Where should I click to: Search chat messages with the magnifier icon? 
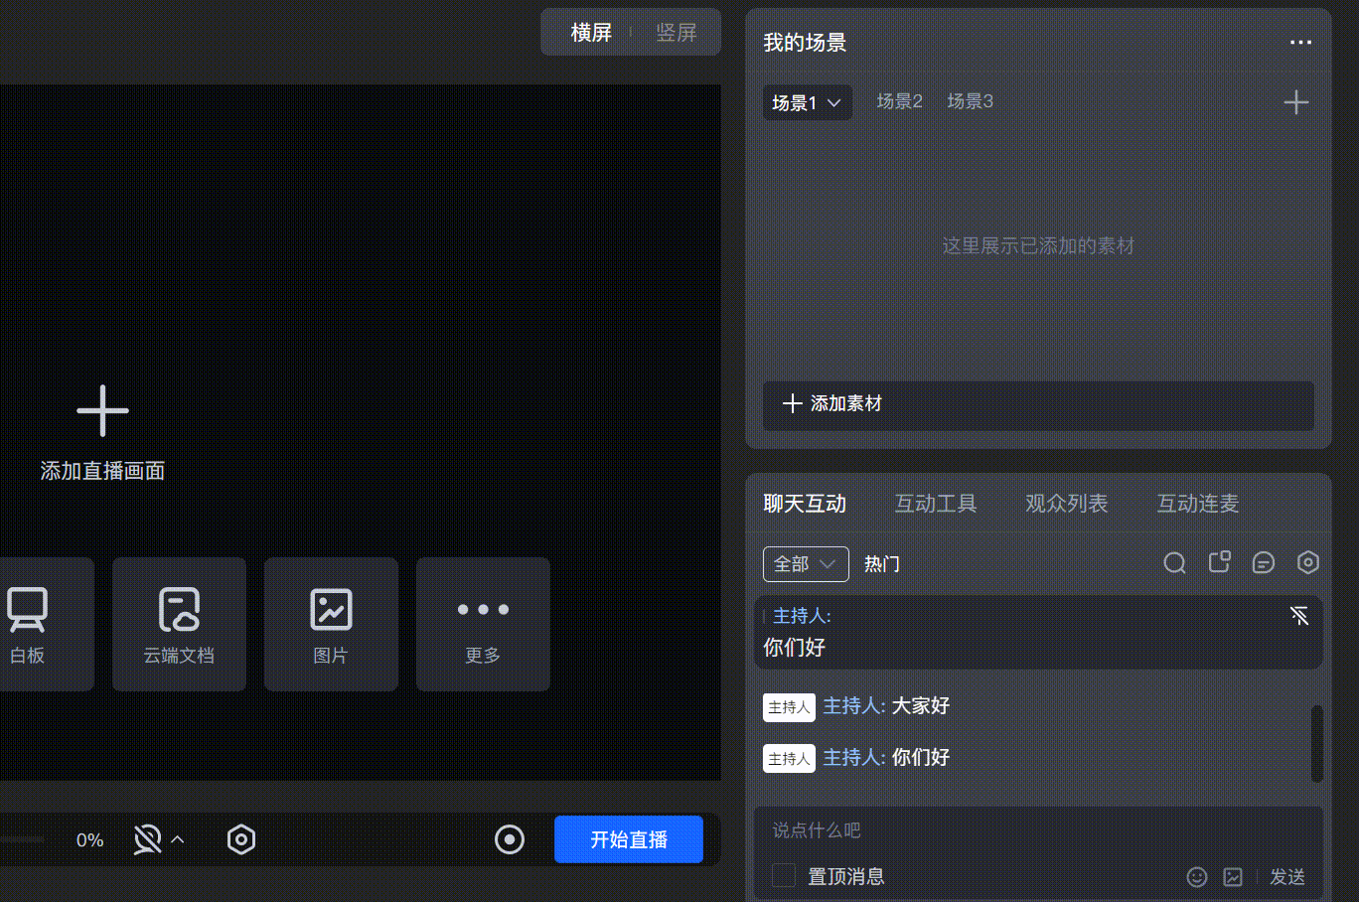coord(1174,562)
